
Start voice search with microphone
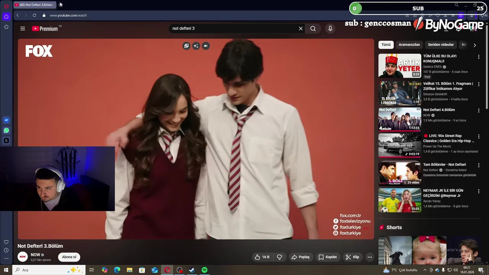(x=330, y=29)
